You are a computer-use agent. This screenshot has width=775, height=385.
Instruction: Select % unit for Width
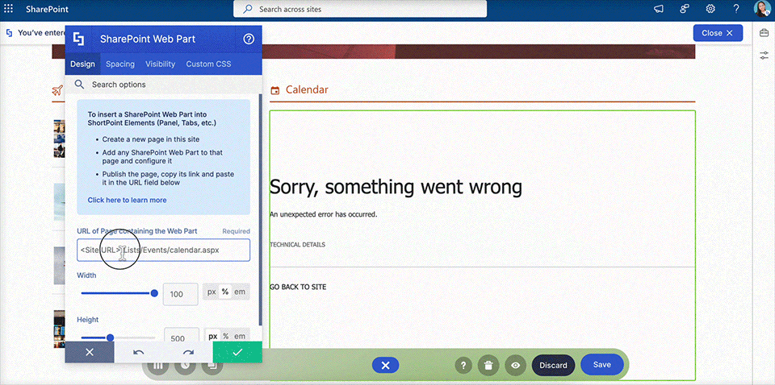coord(225,292)
